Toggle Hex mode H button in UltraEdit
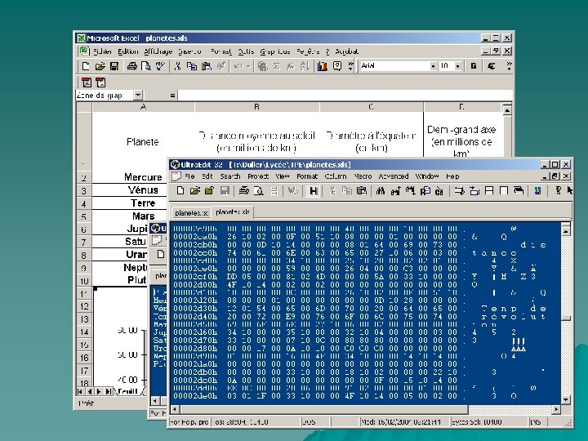 click(x=313, y=191)
